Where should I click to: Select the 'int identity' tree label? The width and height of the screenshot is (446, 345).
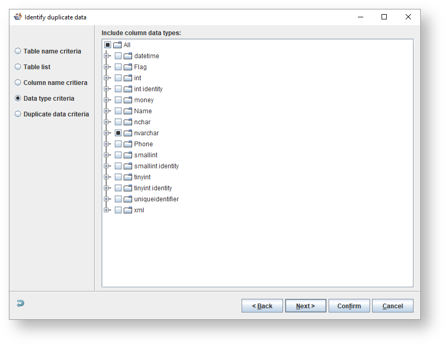click(x=148, y=89)
